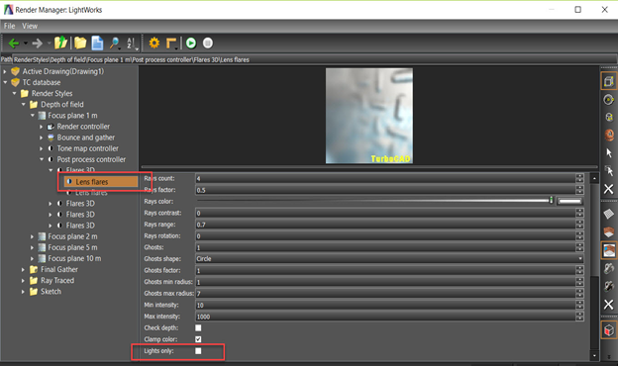Screen dimensions: 618x366
Task: Open the View menu
Action: 30,26
